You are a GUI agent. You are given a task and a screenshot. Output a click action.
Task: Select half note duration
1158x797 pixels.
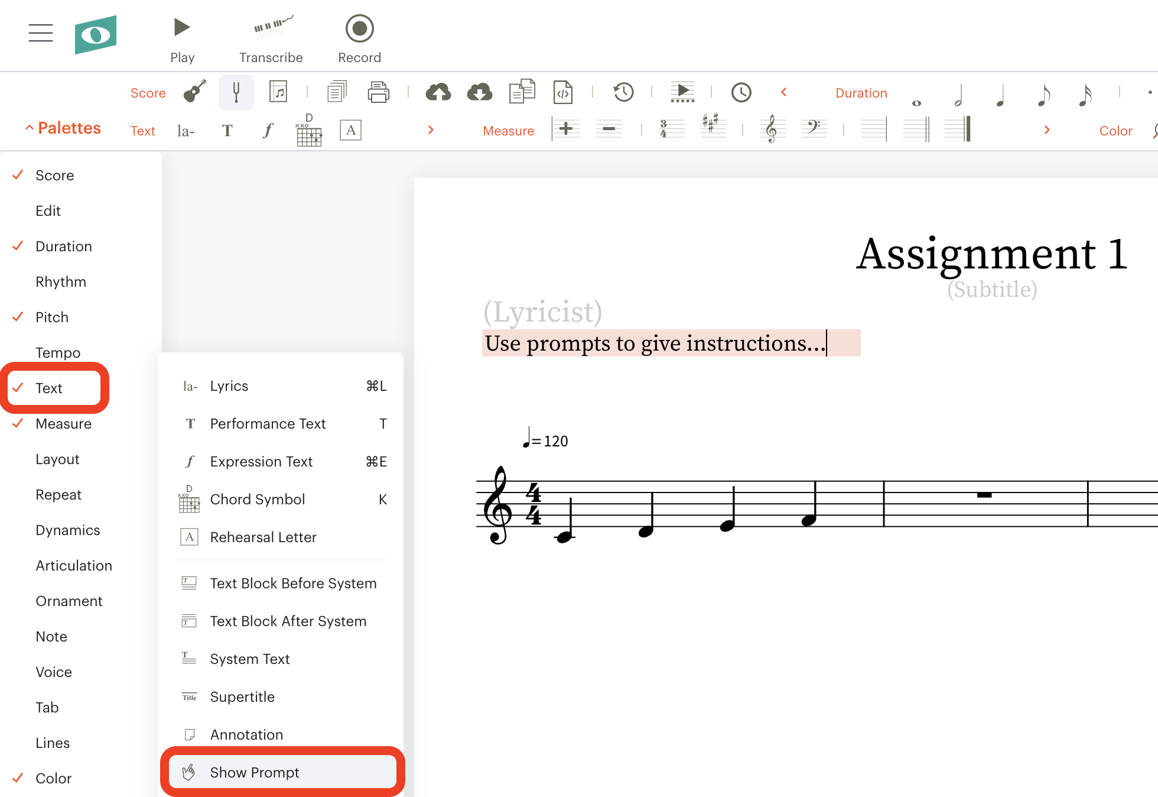959,95
